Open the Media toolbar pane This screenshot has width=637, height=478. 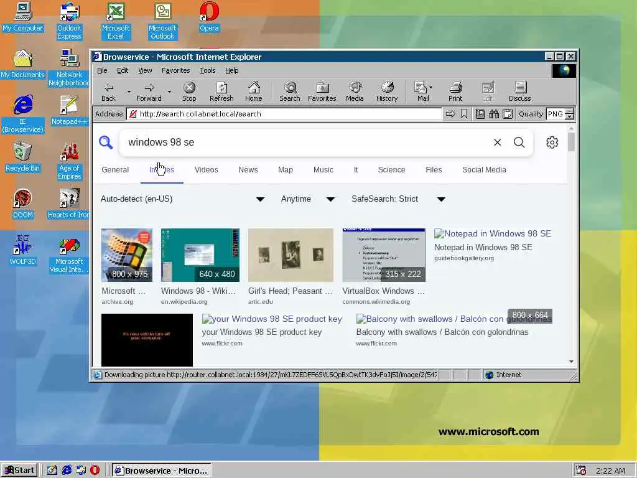pos(354,92)
